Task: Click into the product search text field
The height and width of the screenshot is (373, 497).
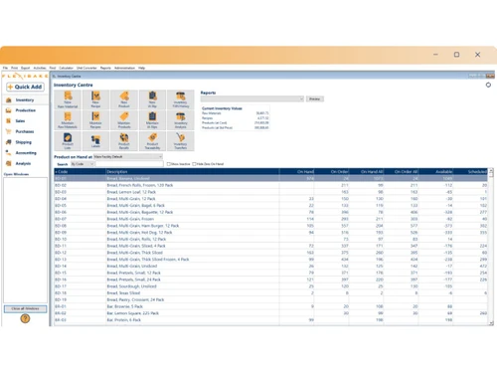Action: pyautogui.click(x=129, y=164)
